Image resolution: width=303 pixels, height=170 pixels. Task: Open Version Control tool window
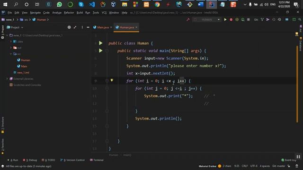tap(72, 160)
